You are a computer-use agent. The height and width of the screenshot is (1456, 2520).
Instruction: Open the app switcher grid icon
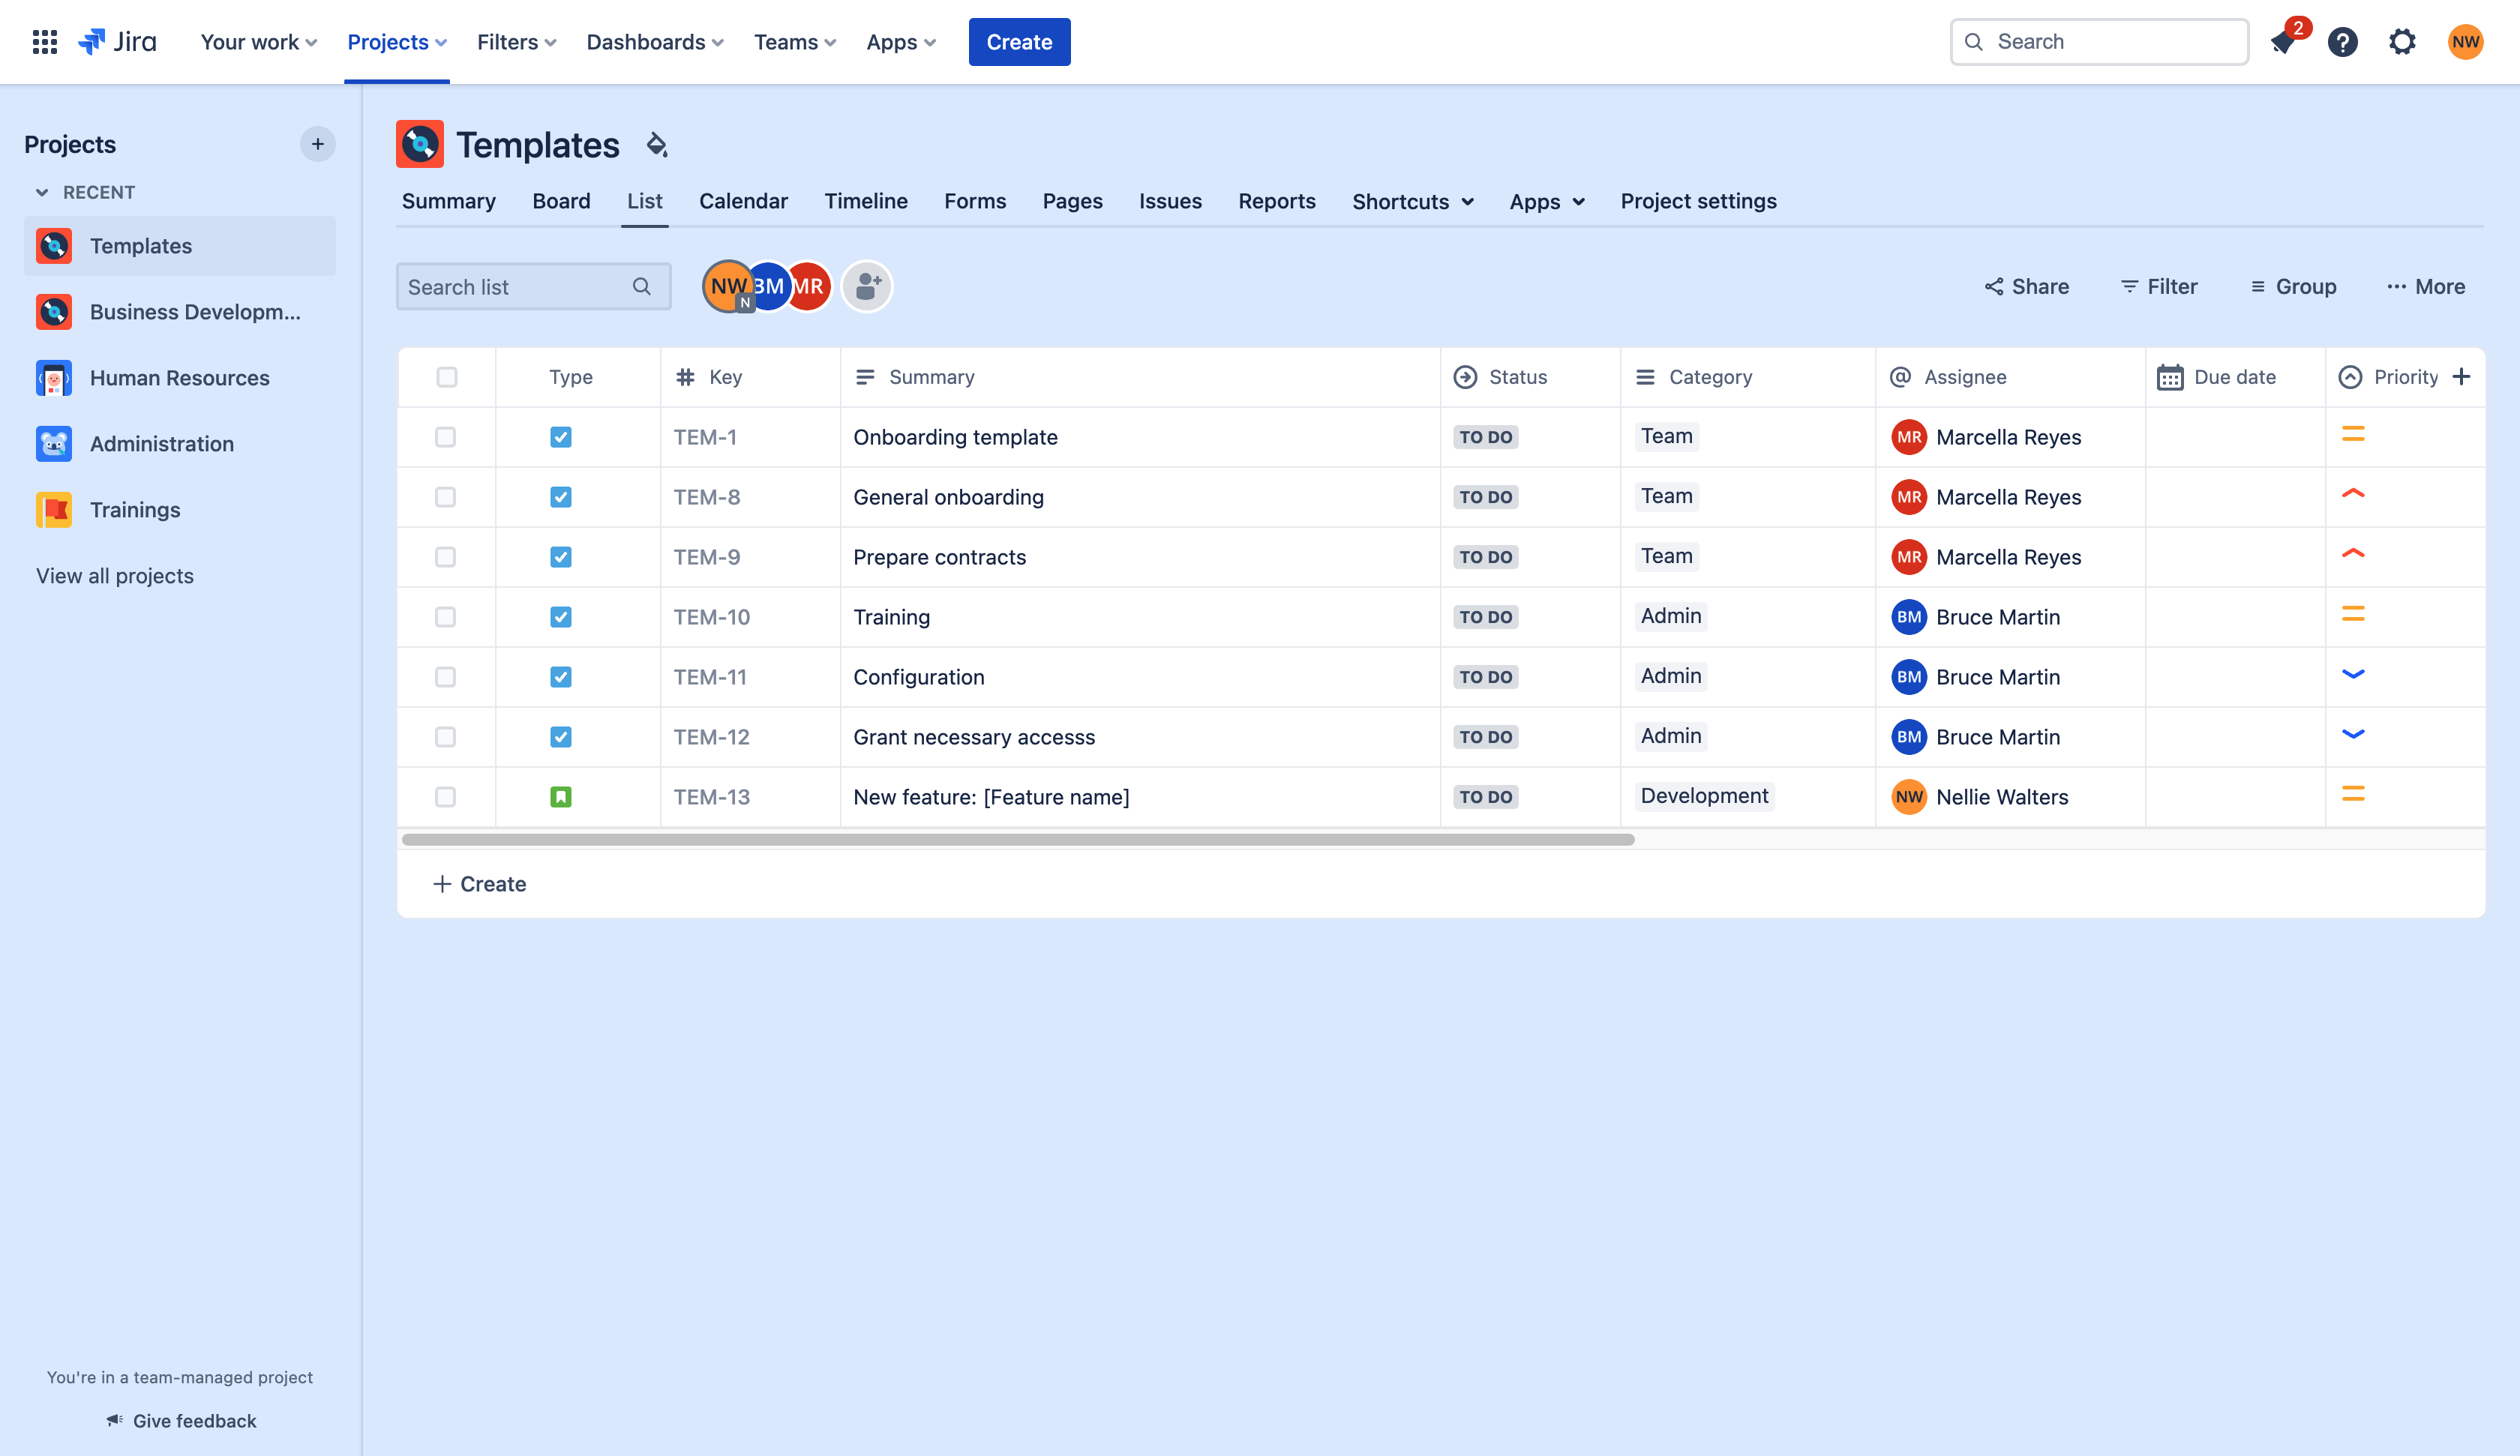tap(44, 42)
